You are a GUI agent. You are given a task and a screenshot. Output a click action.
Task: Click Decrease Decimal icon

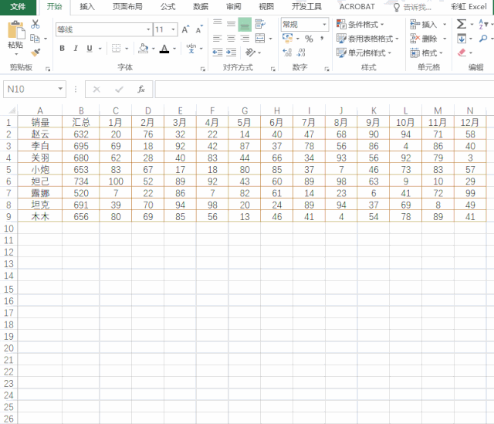[301, 53]
